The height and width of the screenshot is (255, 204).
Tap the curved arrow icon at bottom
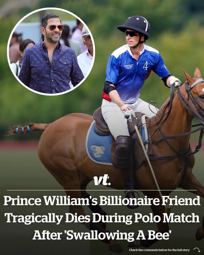(197, 250)
